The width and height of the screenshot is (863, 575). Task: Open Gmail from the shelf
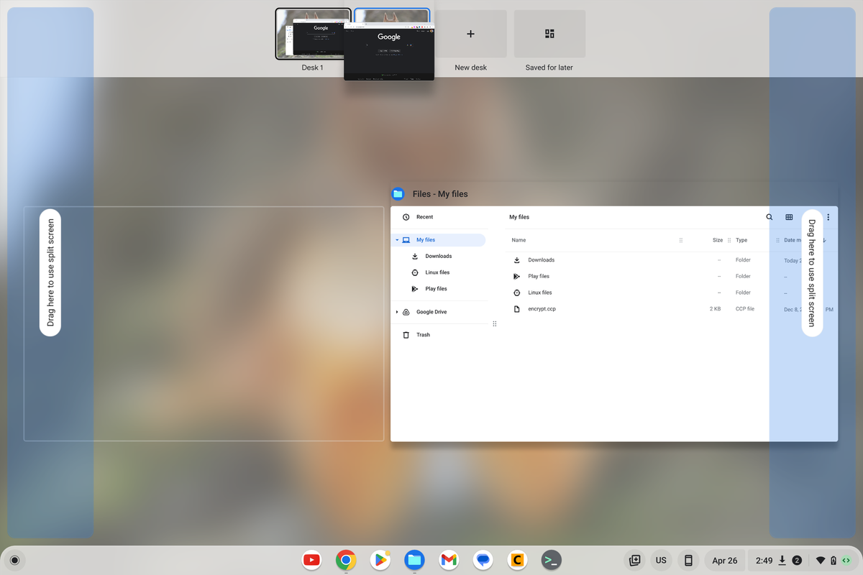pos(449,560)
